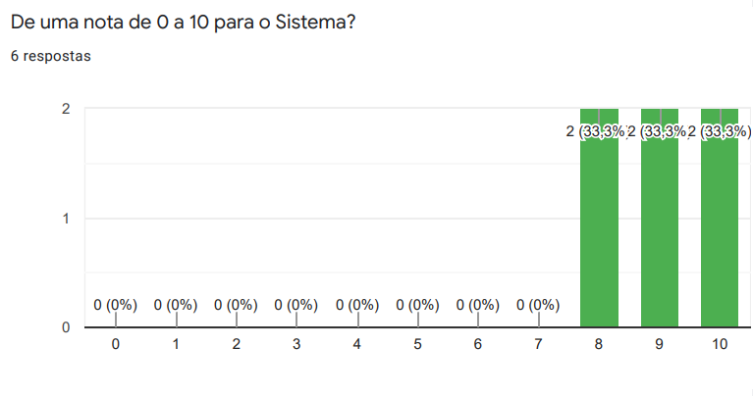This screenshot has height=396, width=753.
Task: Click the question title about Sistema rating
Action: click(x=183, y=23)
